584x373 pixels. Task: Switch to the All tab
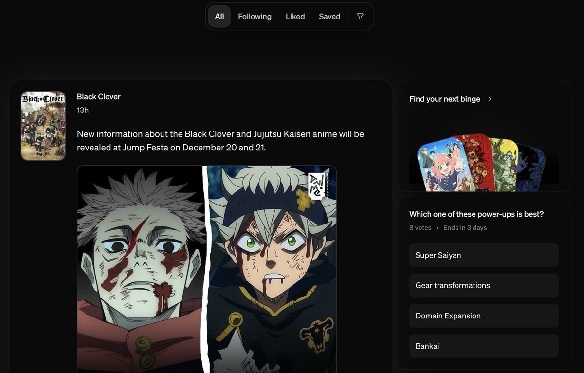tap(219, 17)
